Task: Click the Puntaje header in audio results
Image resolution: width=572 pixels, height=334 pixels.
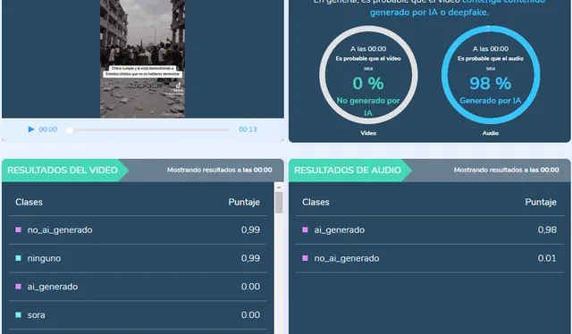Action: pyautogui.click(x=541, y=202)
